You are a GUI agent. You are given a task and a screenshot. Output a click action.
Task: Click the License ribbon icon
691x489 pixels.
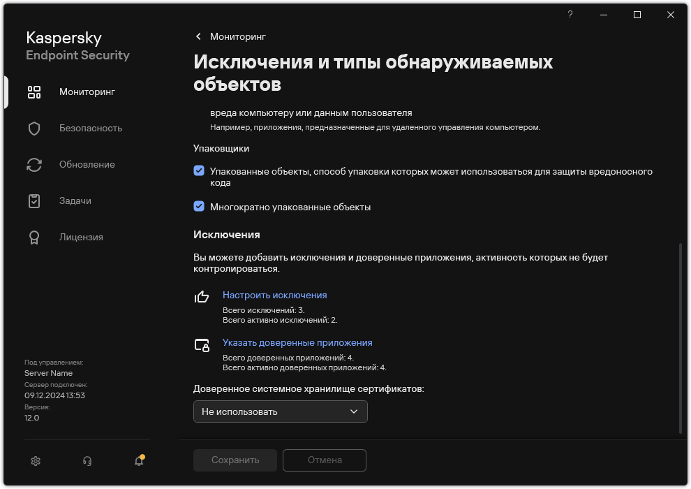click(34, 238)
